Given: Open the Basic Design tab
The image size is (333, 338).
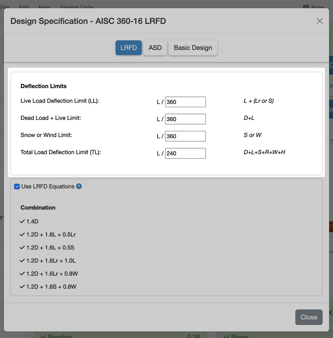Looking at the screenshot, I should 193,48.
